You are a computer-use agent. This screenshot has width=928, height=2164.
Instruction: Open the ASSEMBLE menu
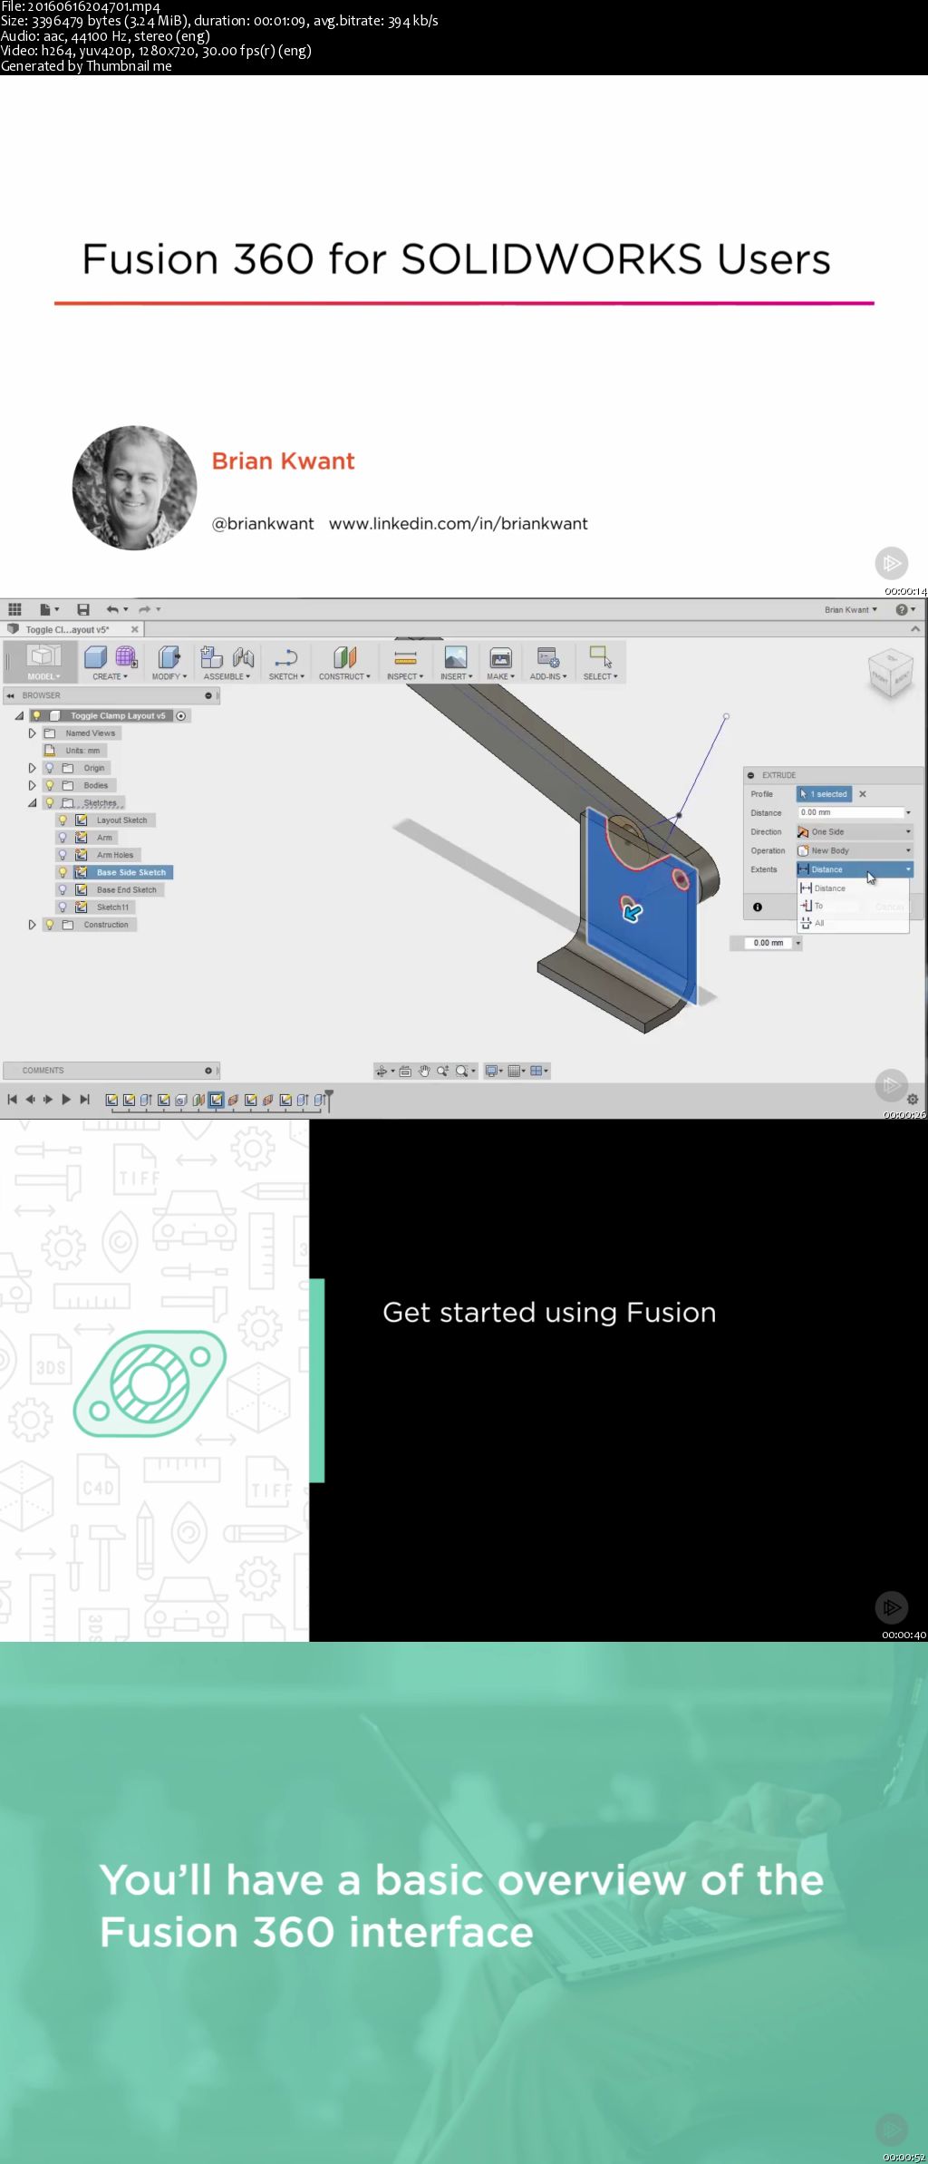[x=227, y=676]
